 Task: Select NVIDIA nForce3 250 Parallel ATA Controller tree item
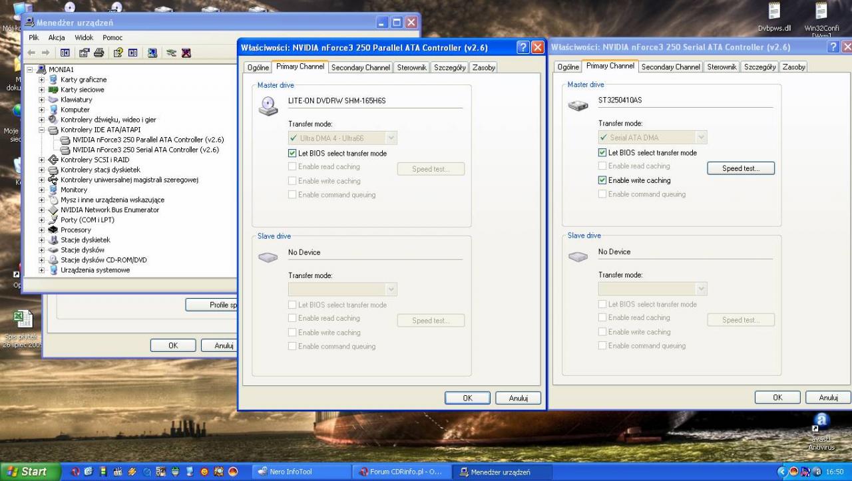148,140
